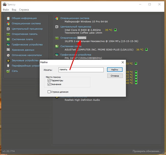Open Центральный процессор heading in summary
Viewport: 166px width, 155px height.
point(76,27)
